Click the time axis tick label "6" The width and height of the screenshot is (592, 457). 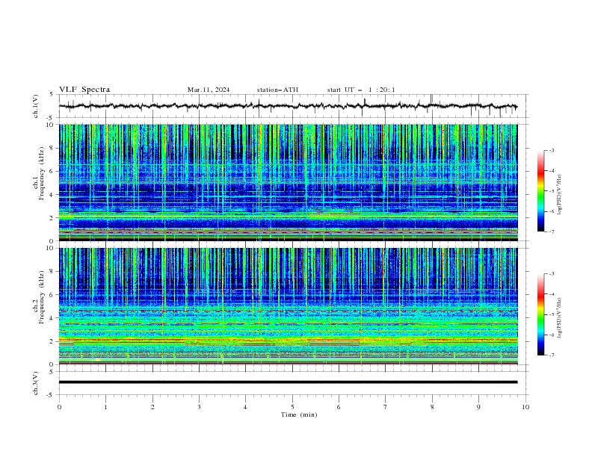(x=339, y=407)
